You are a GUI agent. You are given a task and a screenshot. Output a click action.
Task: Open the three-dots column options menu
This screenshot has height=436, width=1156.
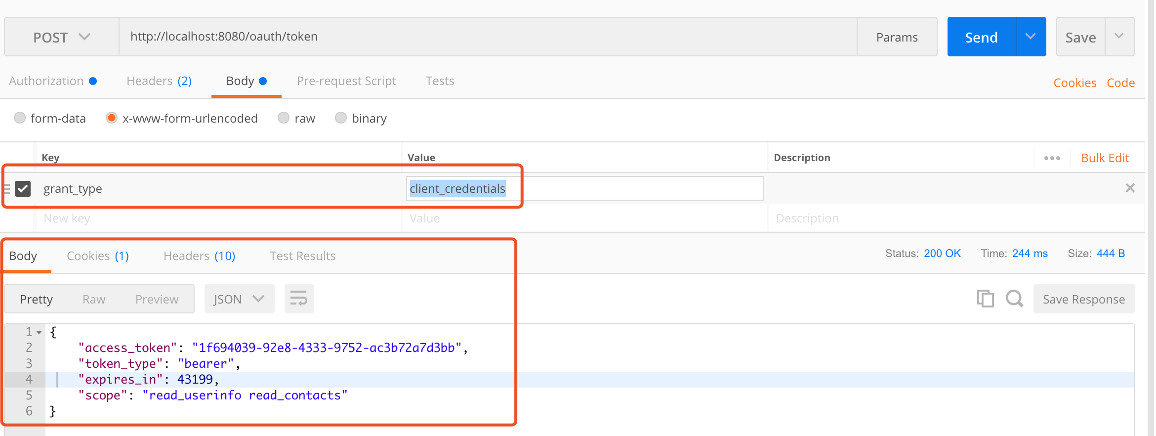1052,158
